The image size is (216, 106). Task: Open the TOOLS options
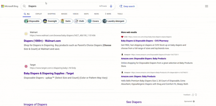[120, 14]
